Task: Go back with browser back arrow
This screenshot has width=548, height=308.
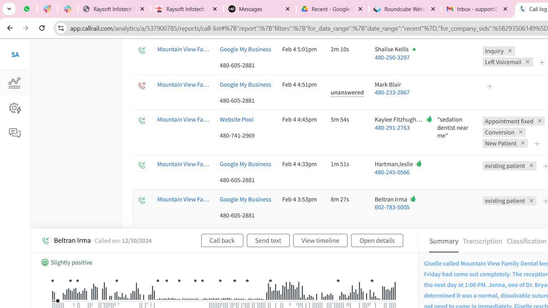Action: click(x=10, y=28)
